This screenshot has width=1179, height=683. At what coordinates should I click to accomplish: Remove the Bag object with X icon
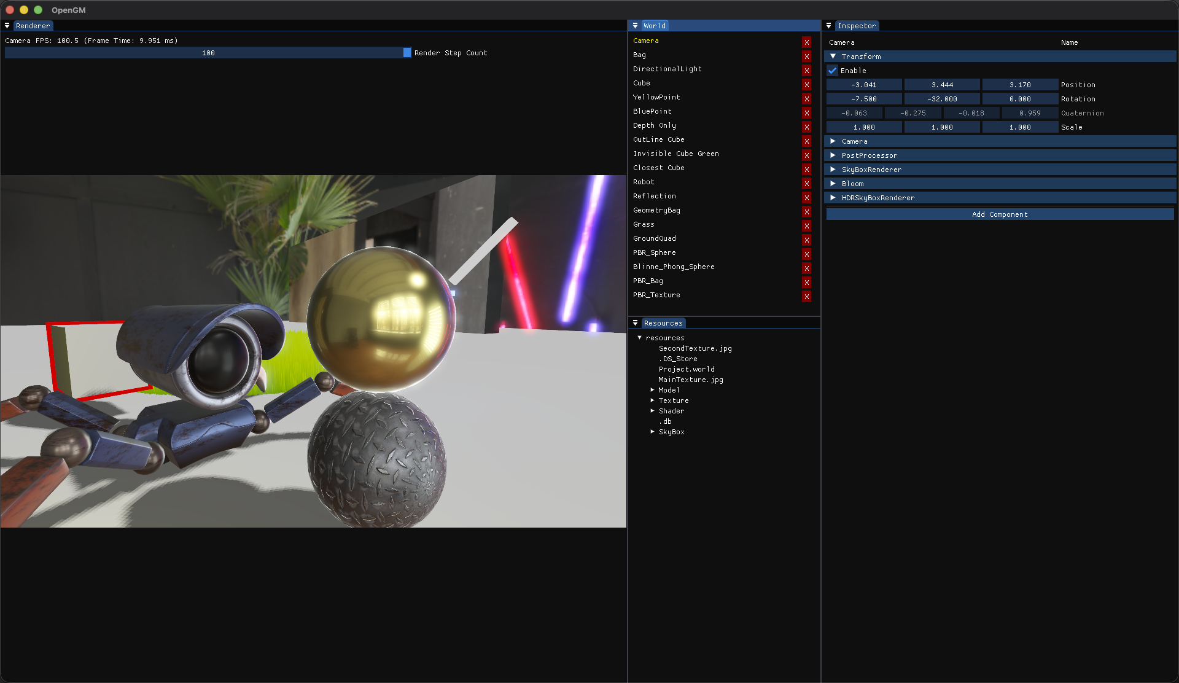pyautogui.click(x=806, y=56)
